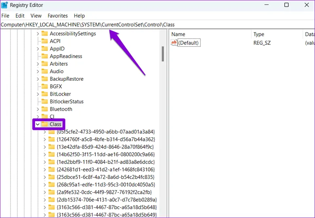Viewport: 315px width, 218px height.
Task: Expand the AppID key
Action: pos(38,49)
